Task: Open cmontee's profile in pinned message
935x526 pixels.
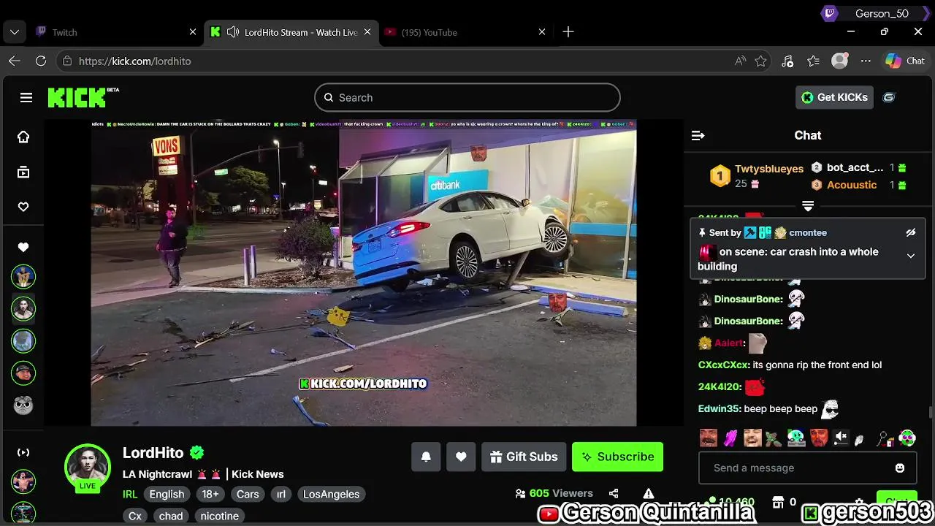Action: (x=808, y=232)
